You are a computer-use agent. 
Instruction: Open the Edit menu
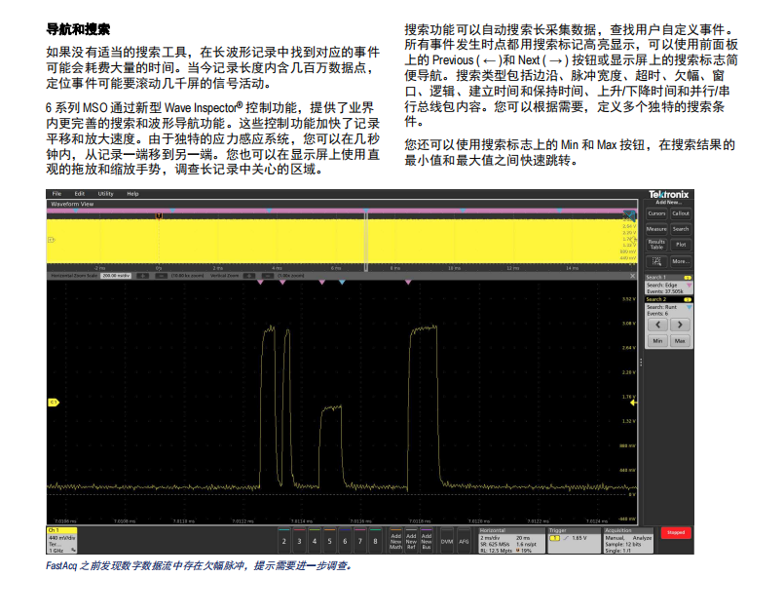[x=80, y=194]
